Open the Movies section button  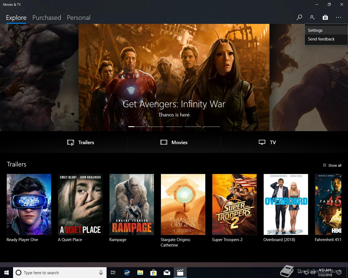coord(174,142)
